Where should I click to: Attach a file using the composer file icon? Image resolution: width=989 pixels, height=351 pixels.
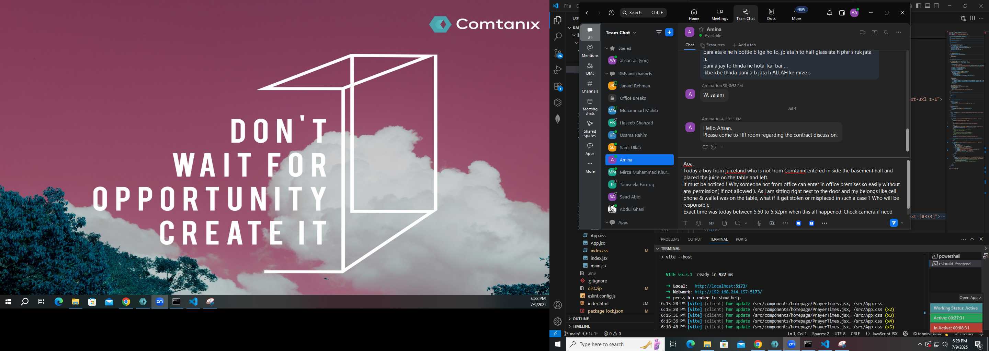click(725, 223)
